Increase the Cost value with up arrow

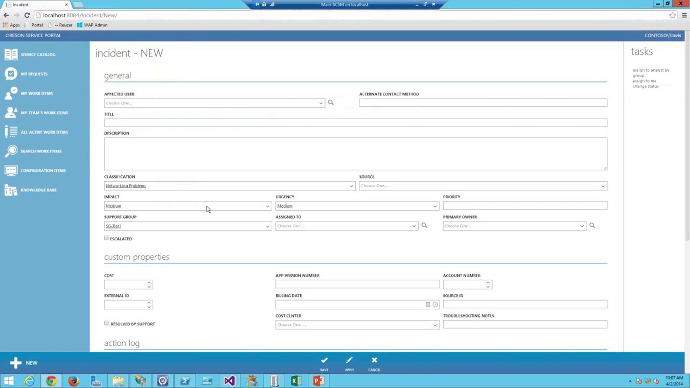pyautogui.click(x=149, y=283)
